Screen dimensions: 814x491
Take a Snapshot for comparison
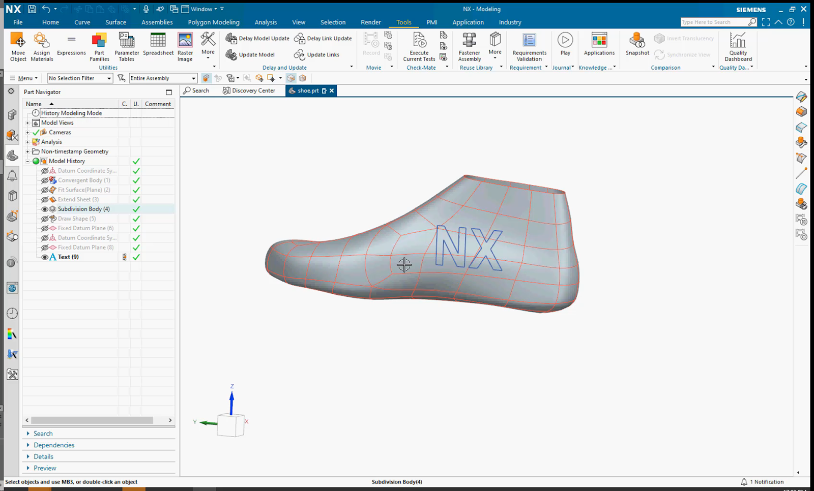(x=637, y=44)
